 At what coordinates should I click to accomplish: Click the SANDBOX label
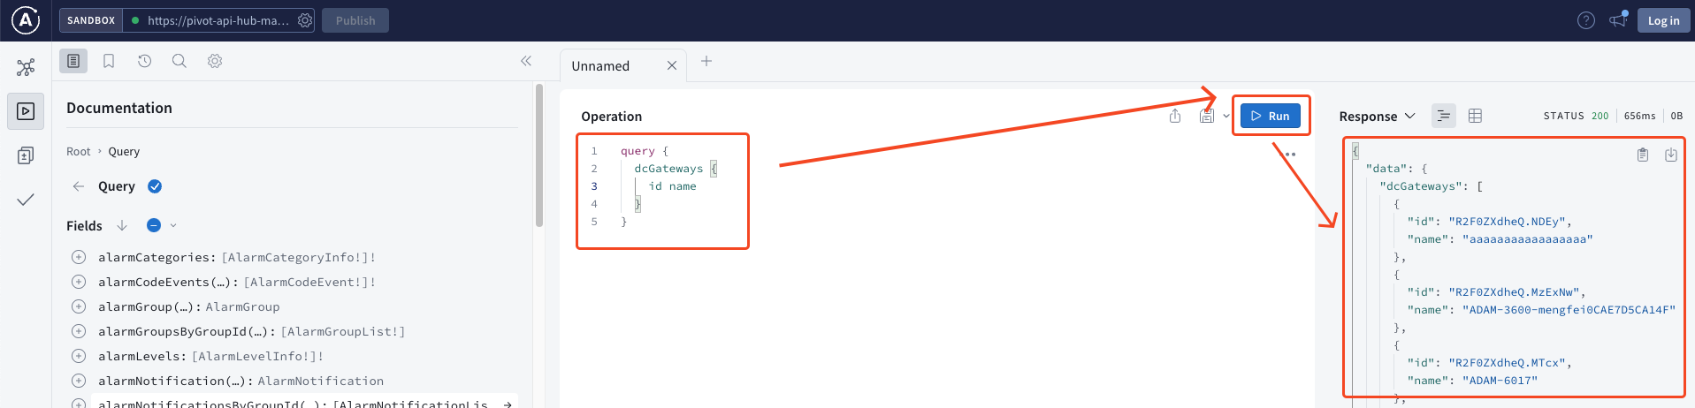pyautogui.click(x=91, y=20)
